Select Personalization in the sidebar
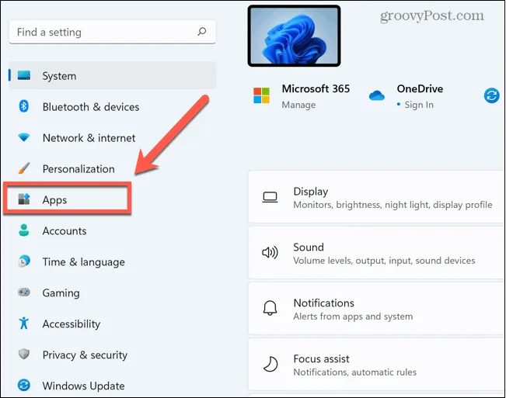 79,168
